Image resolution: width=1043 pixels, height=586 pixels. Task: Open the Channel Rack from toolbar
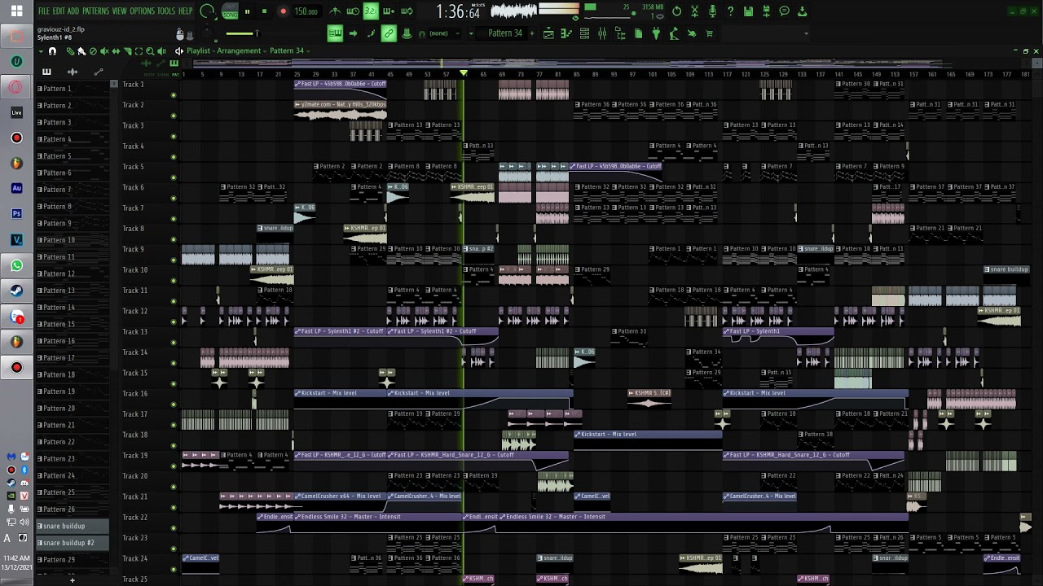[584, 33]
